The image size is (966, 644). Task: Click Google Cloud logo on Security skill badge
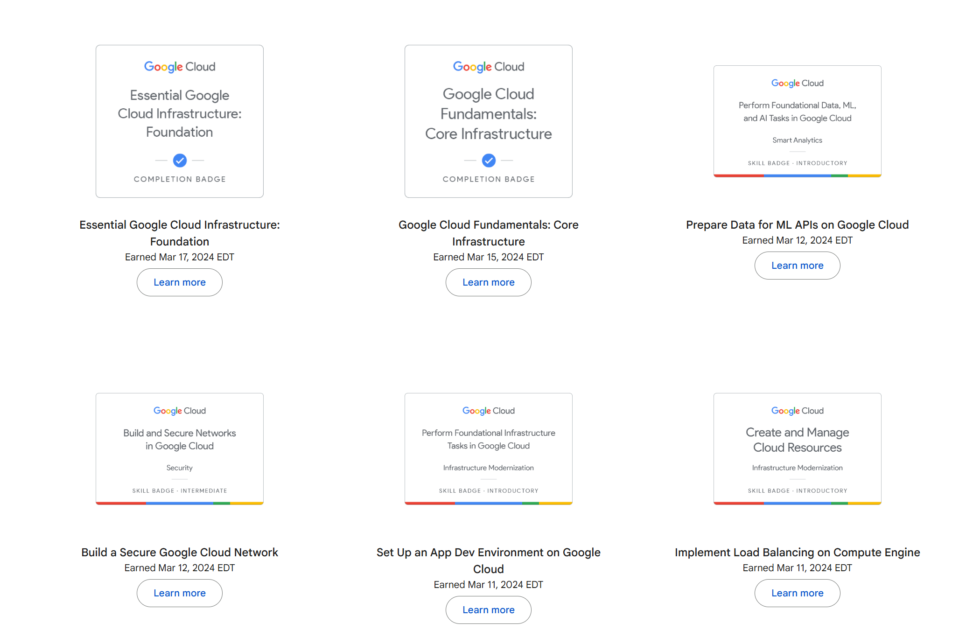pyautogui.click(x=180, y=411)
